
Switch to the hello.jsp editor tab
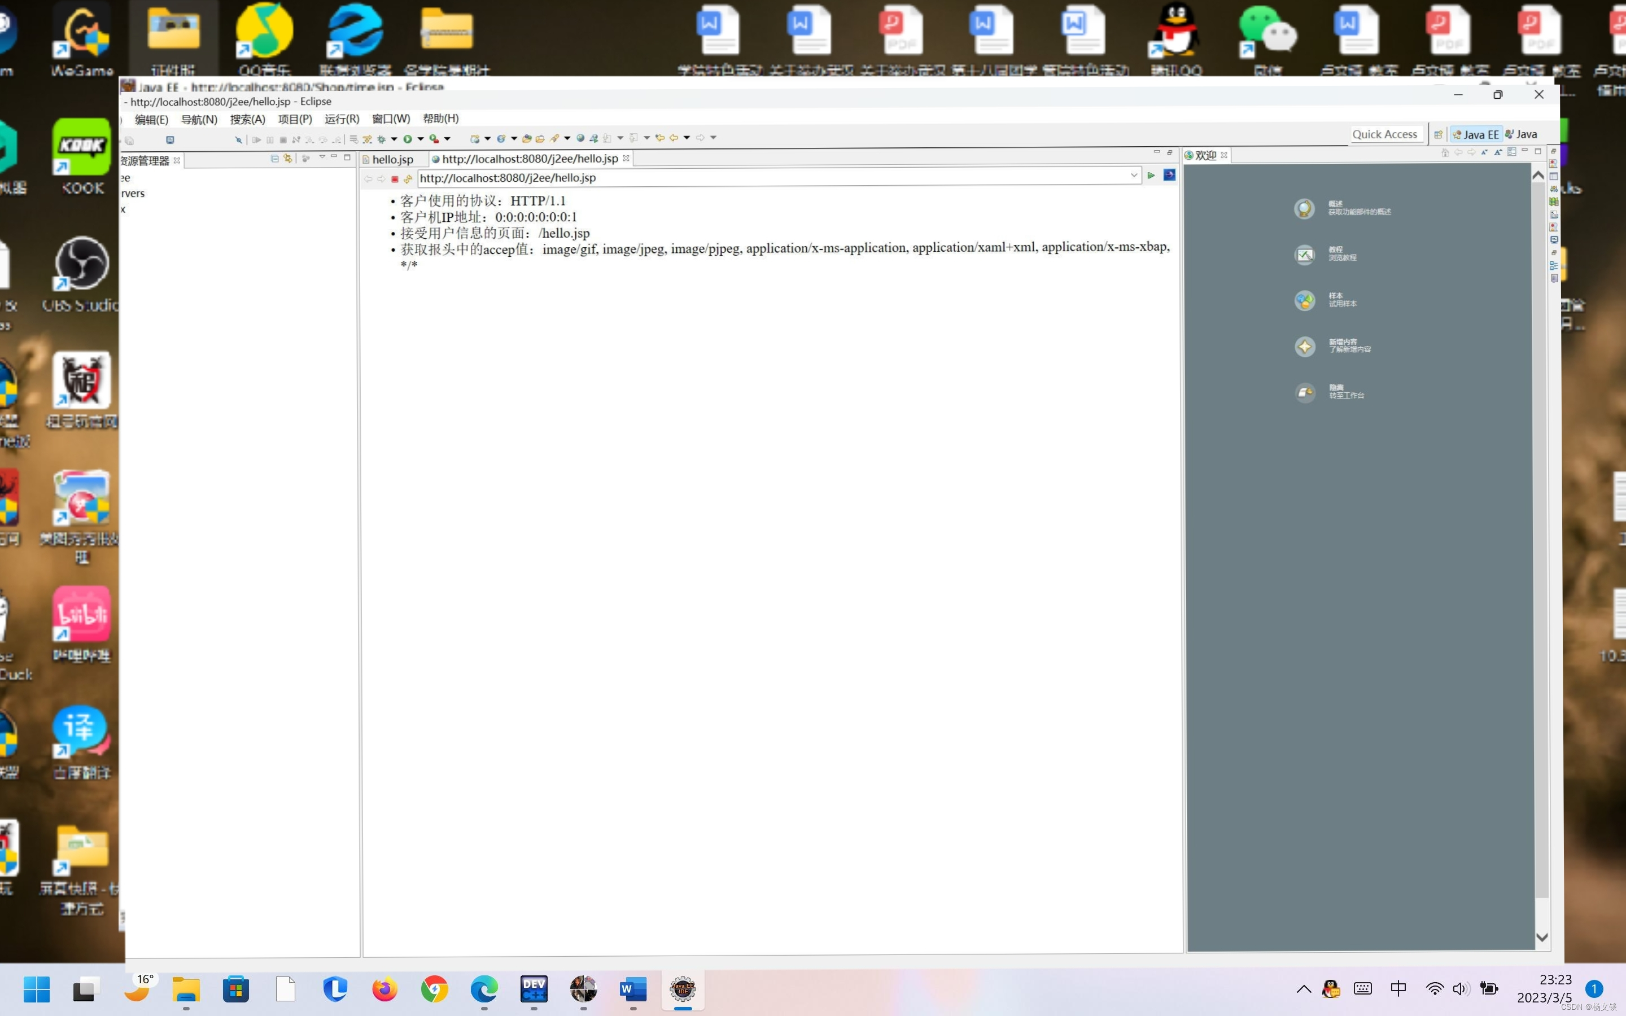(x=392, y=160)
